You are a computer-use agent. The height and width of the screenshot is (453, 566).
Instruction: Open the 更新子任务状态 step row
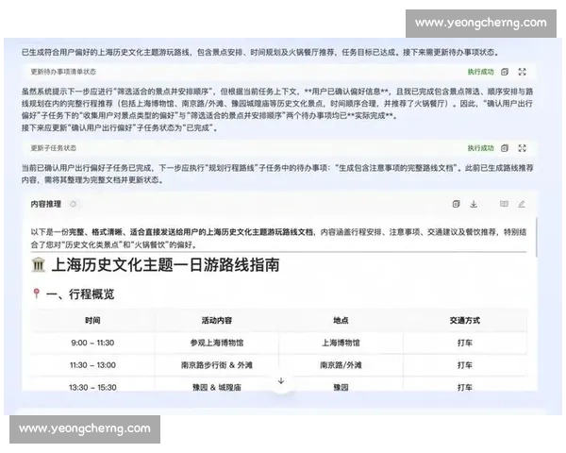point(280,148)
